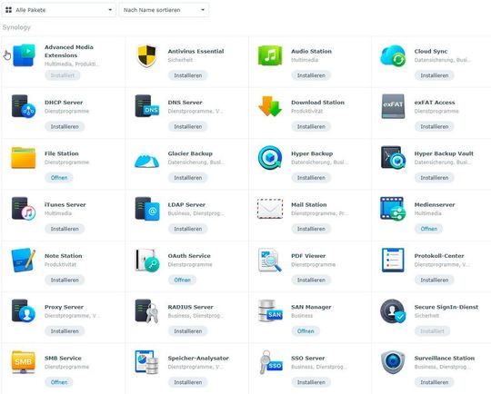491x394 pixels.
Task: Click the Secure SignIn-Dienst icon
Action: pos(393,311)
